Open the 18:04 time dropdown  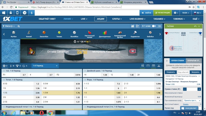[185, 13]
